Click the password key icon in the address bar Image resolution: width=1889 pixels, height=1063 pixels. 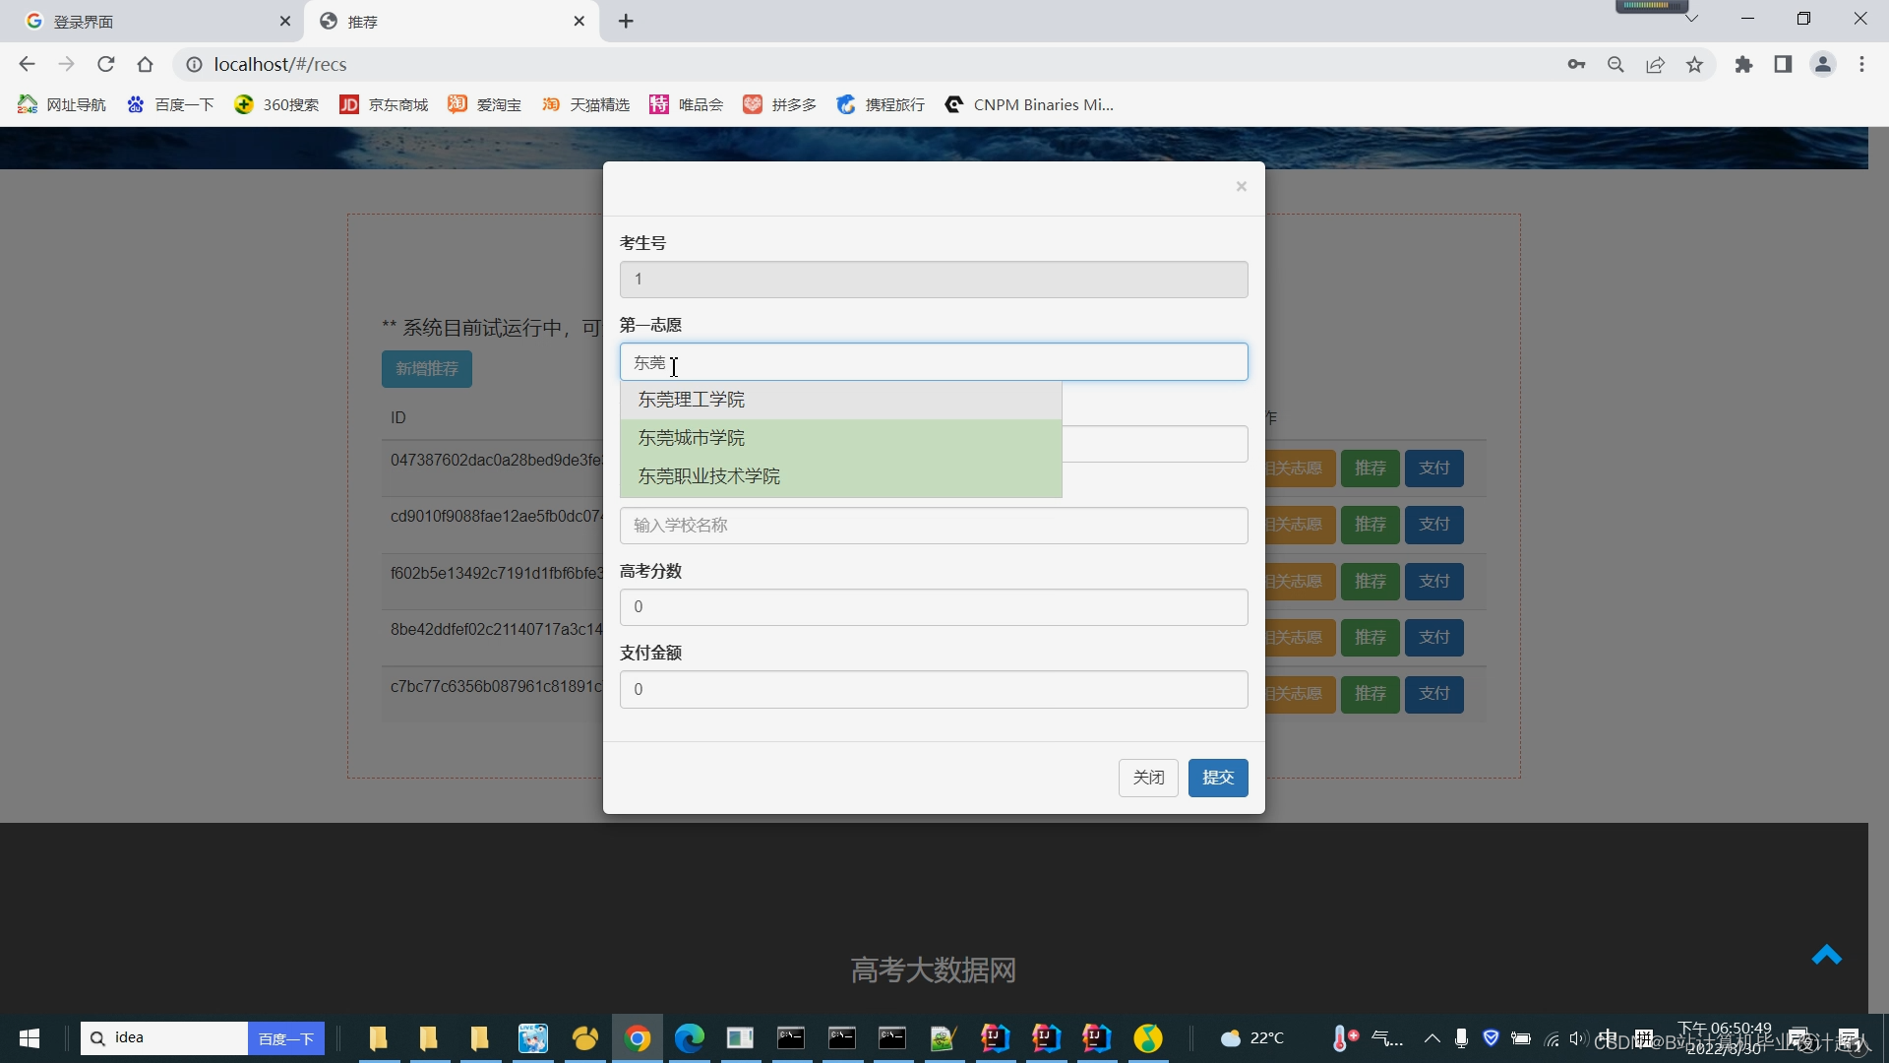pos(1576,64)
